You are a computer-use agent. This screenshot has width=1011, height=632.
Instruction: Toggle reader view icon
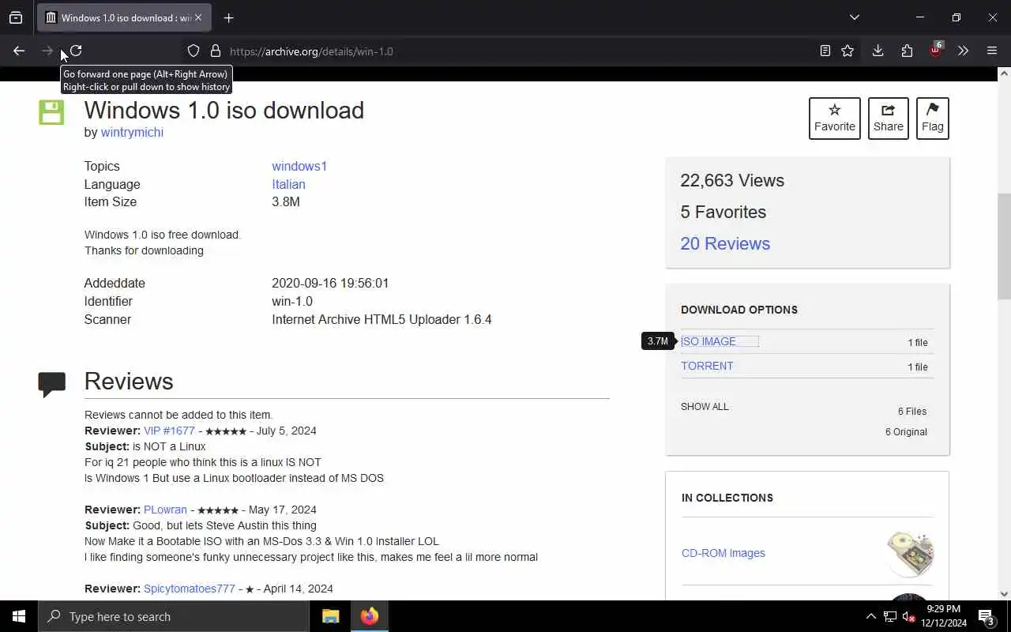(825, 51)
